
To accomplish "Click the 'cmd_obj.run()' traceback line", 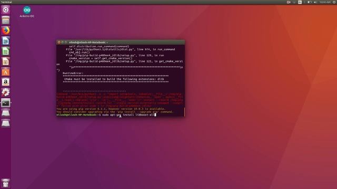I will point(80,52).
